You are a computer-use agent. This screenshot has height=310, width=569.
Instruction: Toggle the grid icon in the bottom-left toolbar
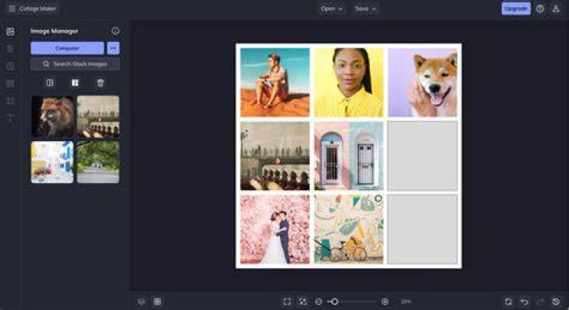click(157, 301)
